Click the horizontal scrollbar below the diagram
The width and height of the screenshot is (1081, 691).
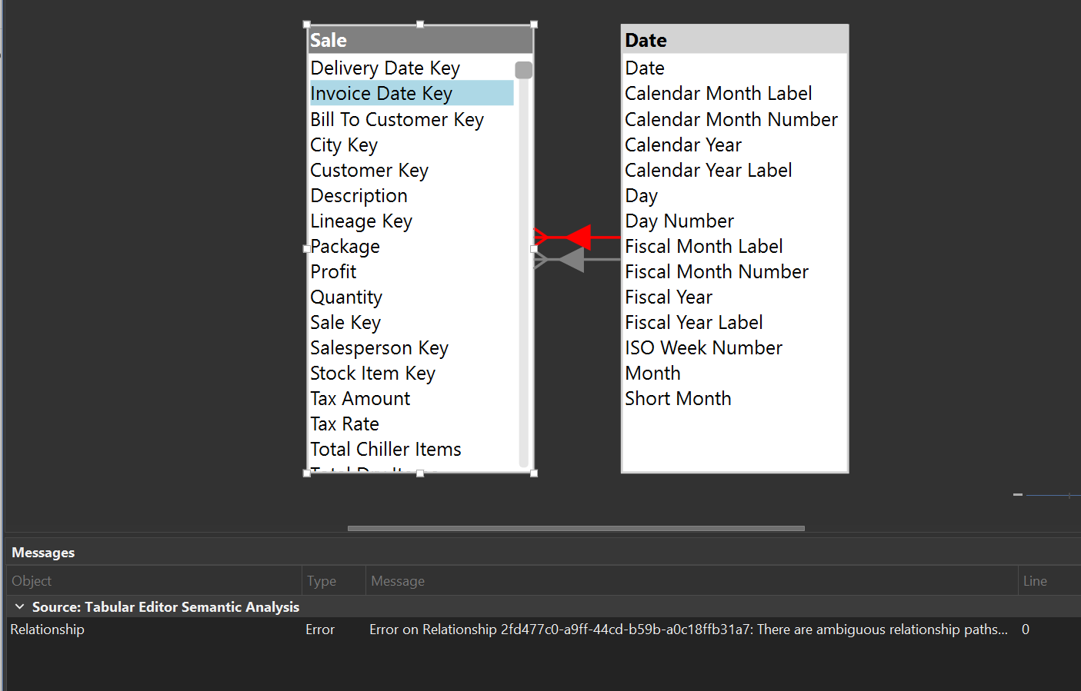[x=575, y=528]
